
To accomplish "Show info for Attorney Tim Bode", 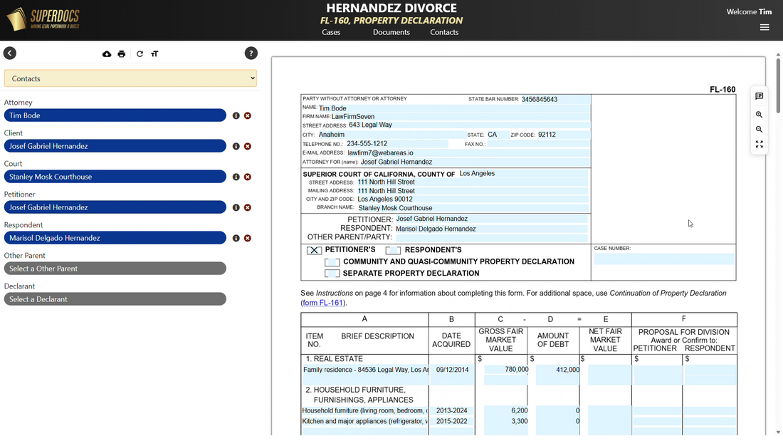I will [236, 115].
